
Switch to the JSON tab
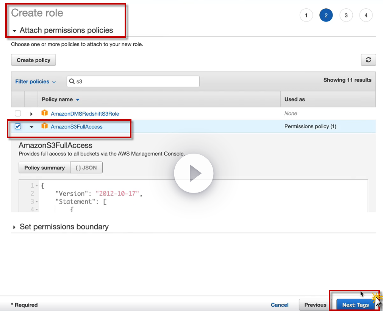pyautogui.click(x=86, y=168)
